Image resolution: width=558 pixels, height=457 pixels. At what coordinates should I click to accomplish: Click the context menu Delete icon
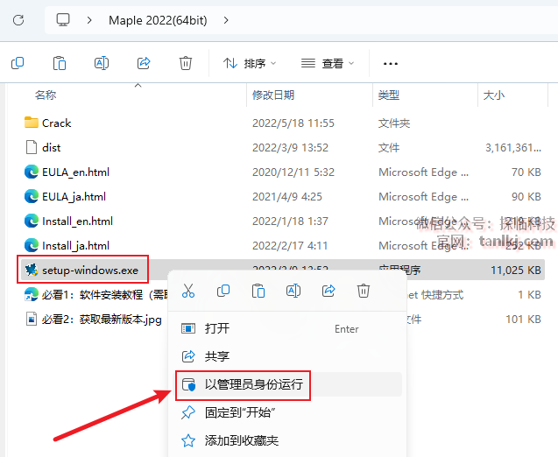tap(364, 291)
